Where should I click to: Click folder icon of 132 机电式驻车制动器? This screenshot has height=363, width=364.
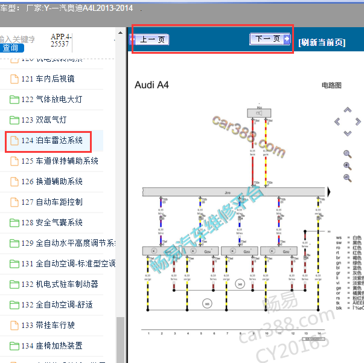14,284
